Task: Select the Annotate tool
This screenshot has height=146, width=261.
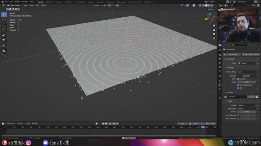Action: (x=4, y=45)
